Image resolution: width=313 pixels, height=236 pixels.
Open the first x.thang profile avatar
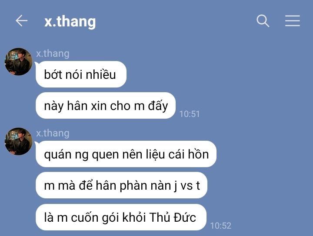[19, 61]
